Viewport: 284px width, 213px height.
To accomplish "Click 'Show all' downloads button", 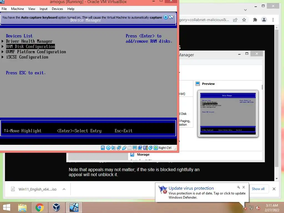I will (x=258, y=189).
